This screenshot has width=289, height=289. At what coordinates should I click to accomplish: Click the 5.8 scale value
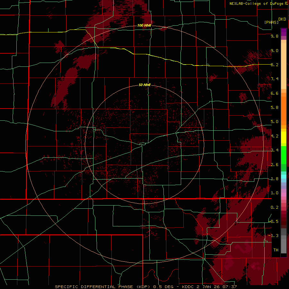[275, 108]
